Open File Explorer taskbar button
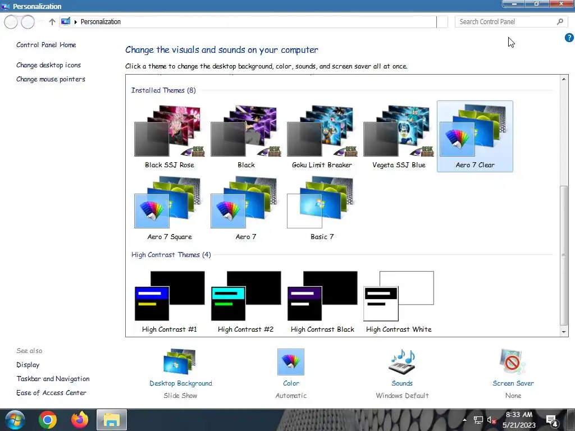 [x=112, y=420]
